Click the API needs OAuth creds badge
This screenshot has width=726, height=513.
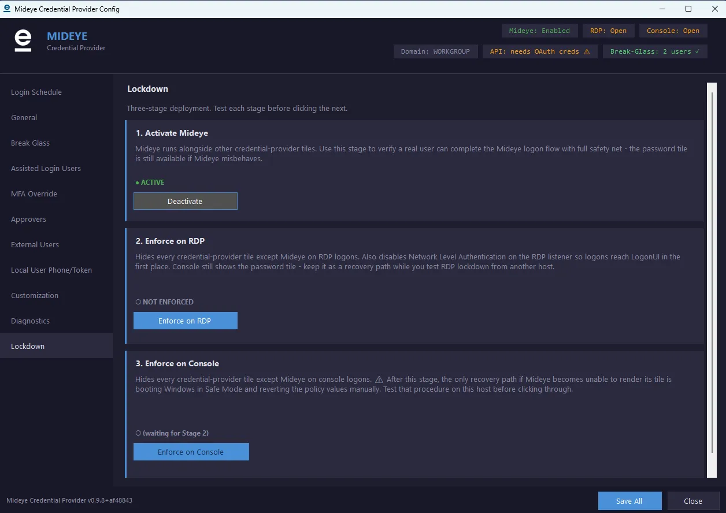tap(540, 51)
